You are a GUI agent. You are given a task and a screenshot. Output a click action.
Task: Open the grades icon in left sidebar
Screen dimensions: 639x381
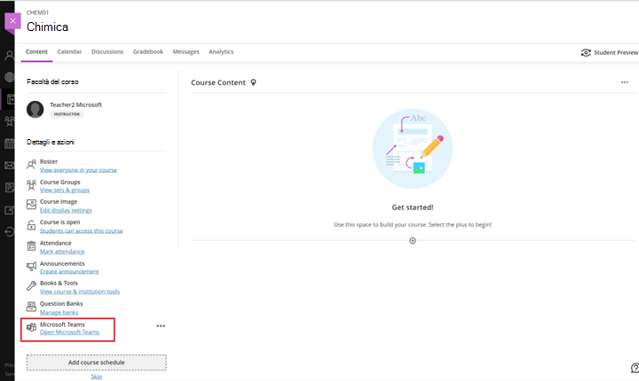pos(10,187)
